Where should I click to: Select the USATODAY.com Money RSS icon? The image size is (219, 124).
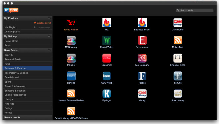(71, 111)
